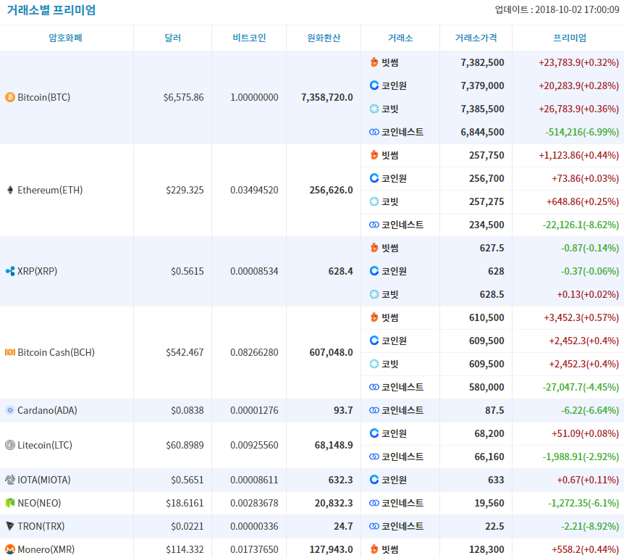Click 빗썸 exchange icon in Bitcoin row

pos(374,62)
